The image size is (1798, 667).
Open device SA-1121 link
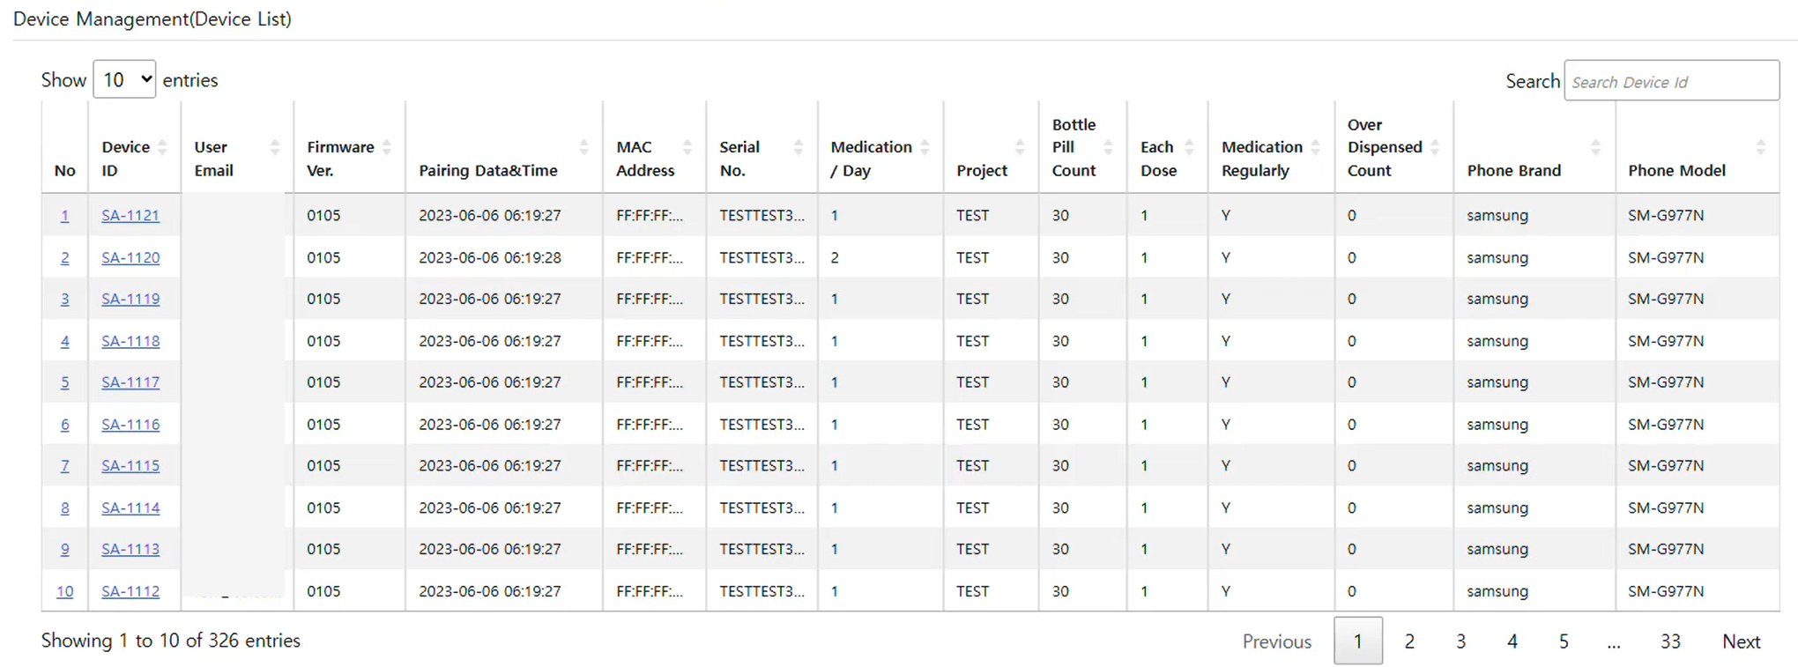tap(130, 215)
